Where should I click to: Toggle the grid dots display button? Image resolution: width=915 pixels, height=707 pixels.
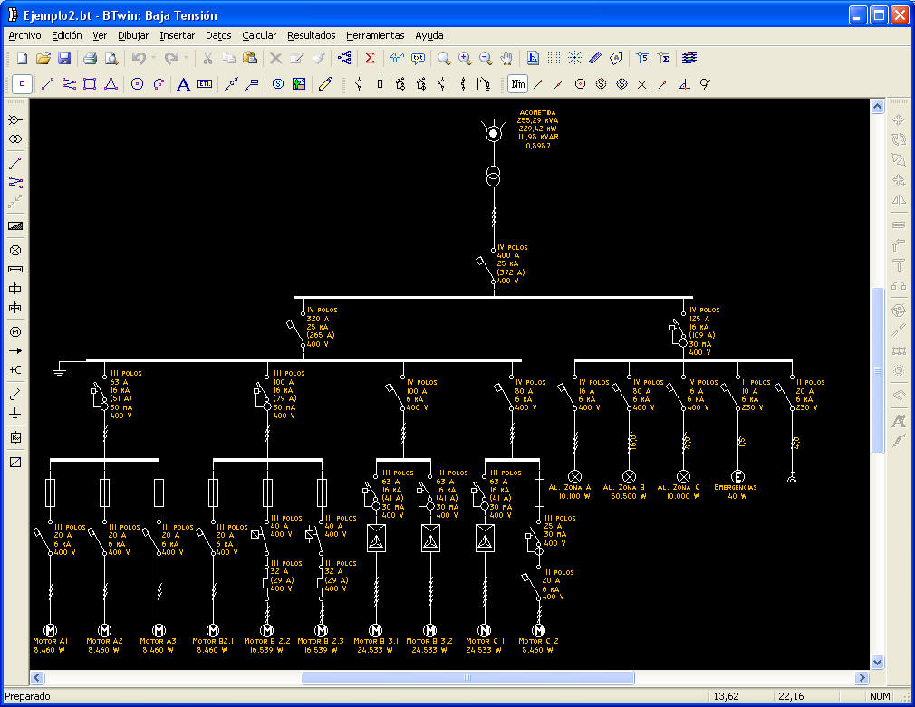coord(554,58)
